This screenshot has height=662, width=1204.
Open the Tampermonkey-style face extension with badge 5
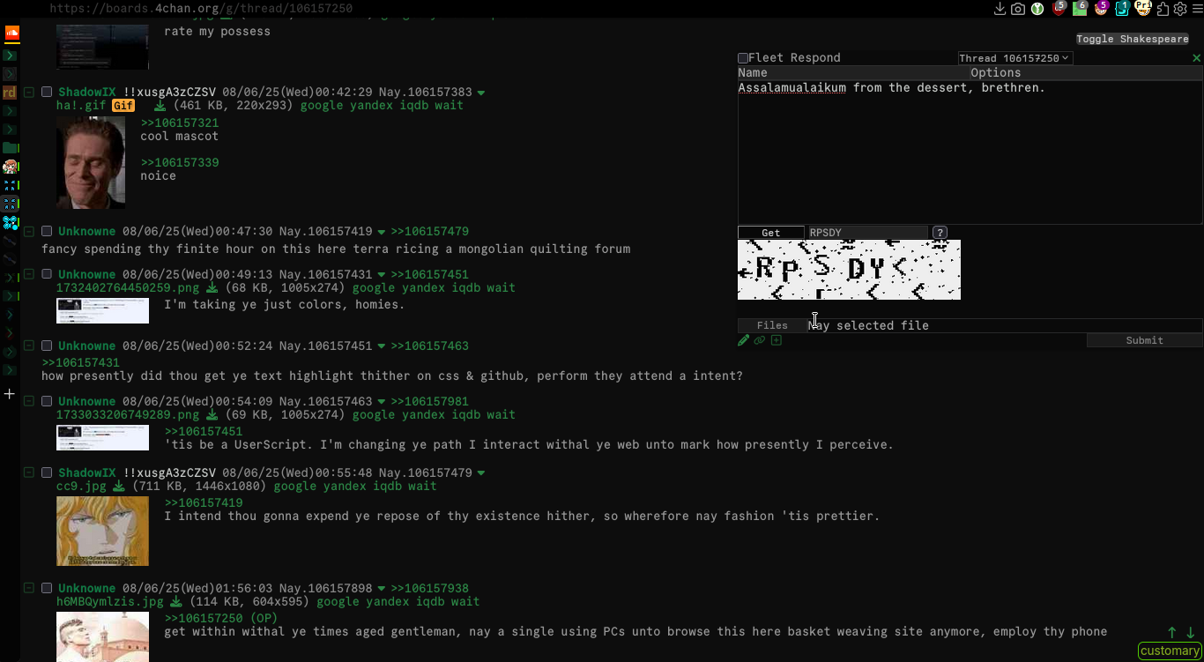tap(1101, 9)
